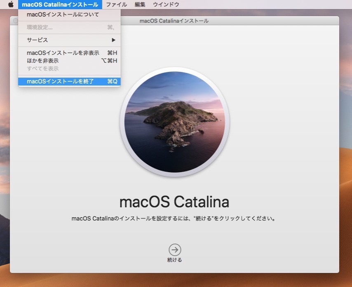Quit with macOSインストールを終了
The image size is (352, 287).
click(x=69, y=81)
